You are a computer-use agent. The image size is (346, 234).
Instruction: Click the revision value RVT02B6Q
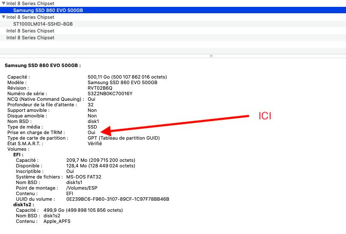[100, 88]
